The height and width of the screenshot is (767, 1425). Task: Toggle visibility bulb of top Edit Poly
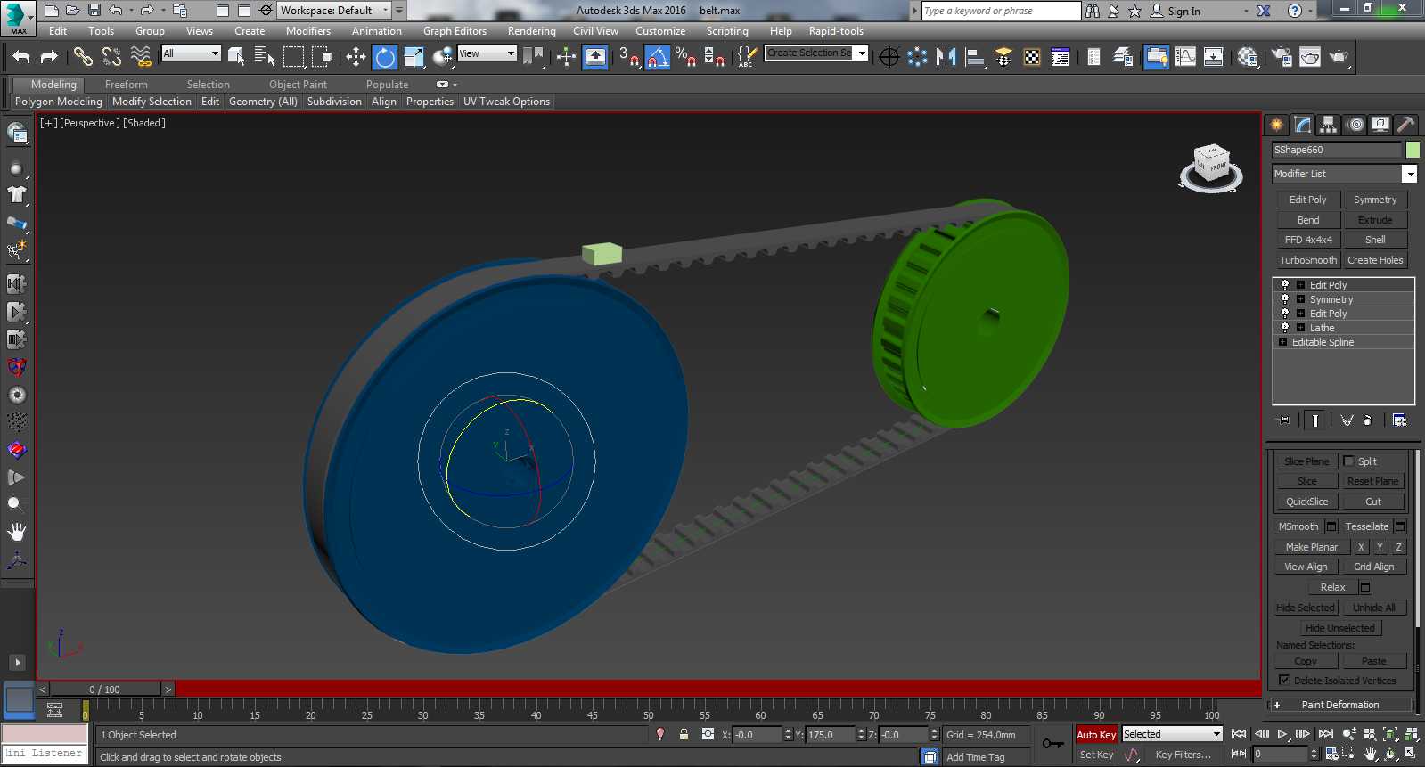pyautogui.click(x=1285, y=285)
